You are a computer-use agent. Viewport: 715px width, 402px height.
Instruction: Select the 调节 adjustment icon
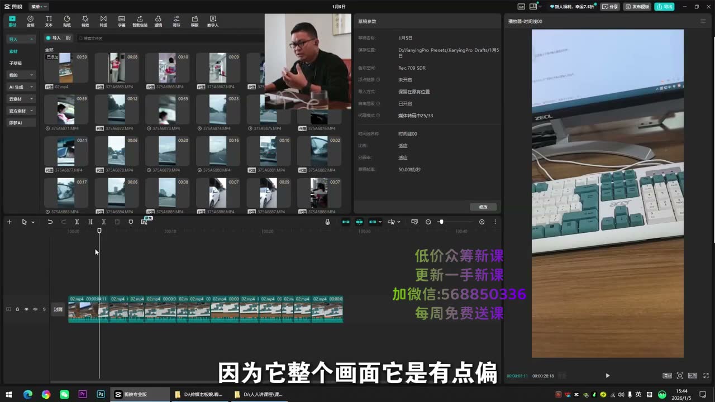point(177,21)
